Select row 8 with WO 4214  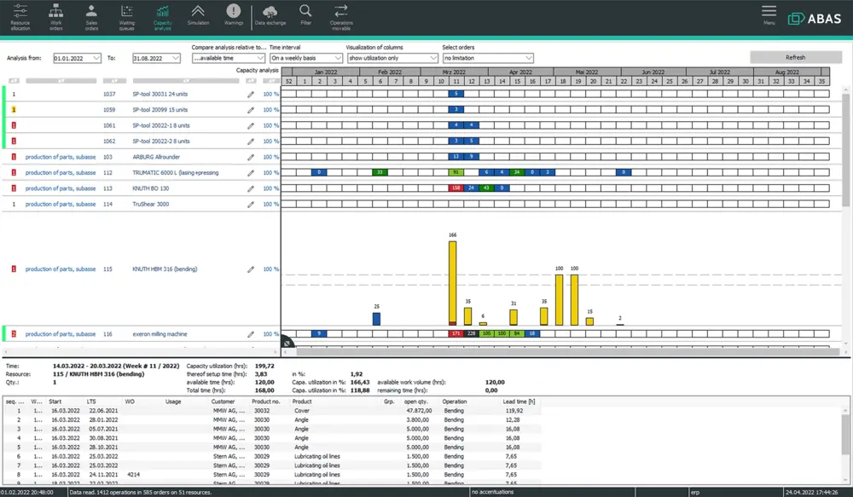[x=272, y=475]
